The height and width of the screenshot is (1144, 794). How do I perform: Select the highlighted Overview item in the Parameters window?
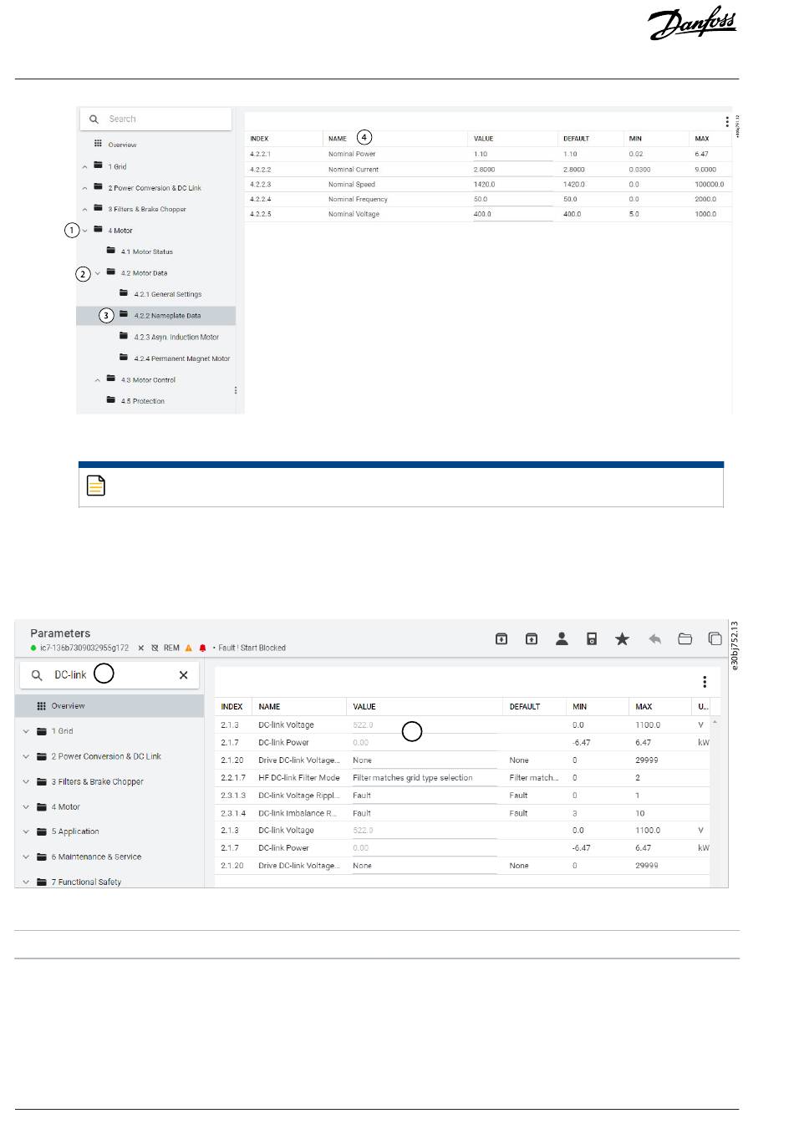109,706
